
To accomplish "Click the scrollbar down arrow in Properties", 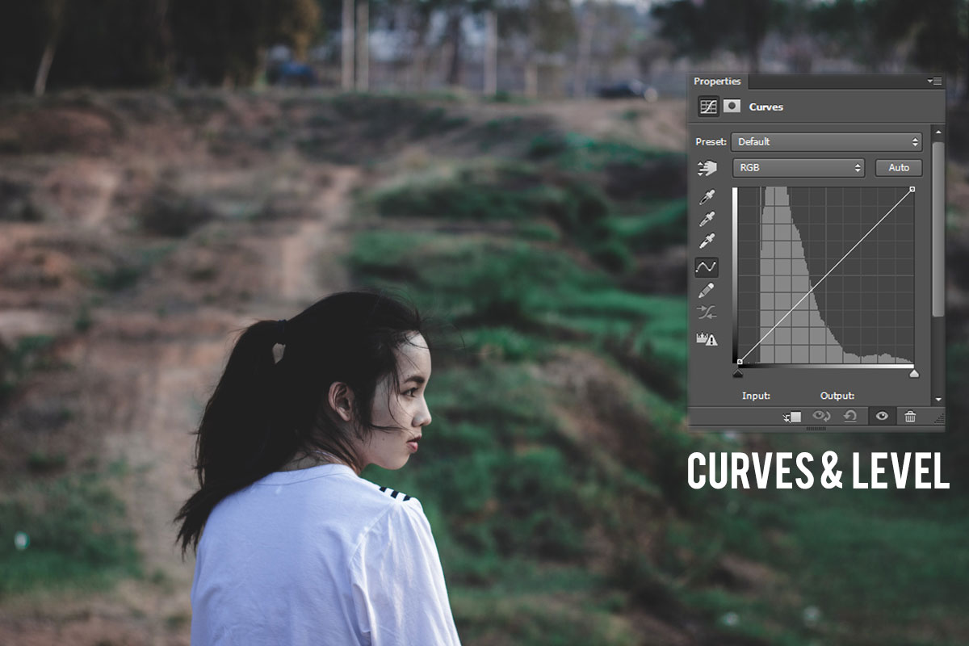I will pyautogui.click(x=938, y=399).
